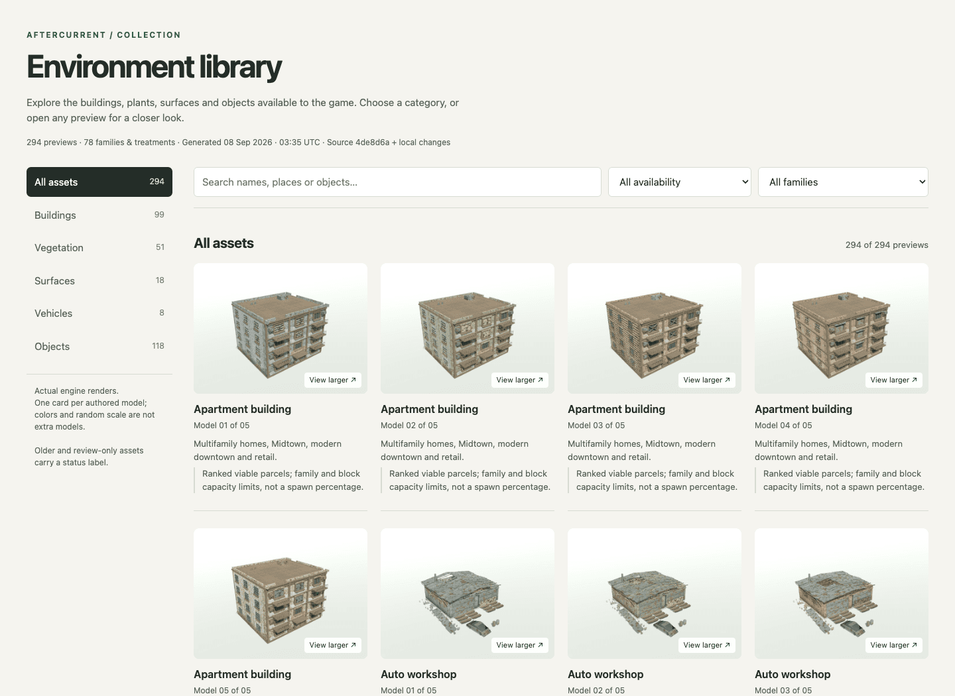This screenshot has height=696, width=955.
Task: Filter by the Vehicles category
Action: click(99, 313)
